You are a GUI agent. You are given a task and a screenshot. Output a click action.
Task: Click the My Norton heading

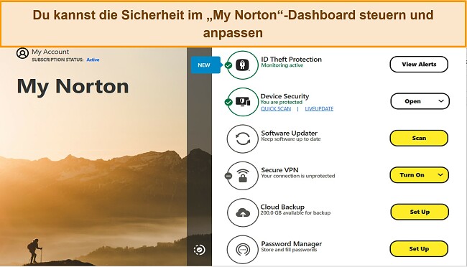coord(73,87)
